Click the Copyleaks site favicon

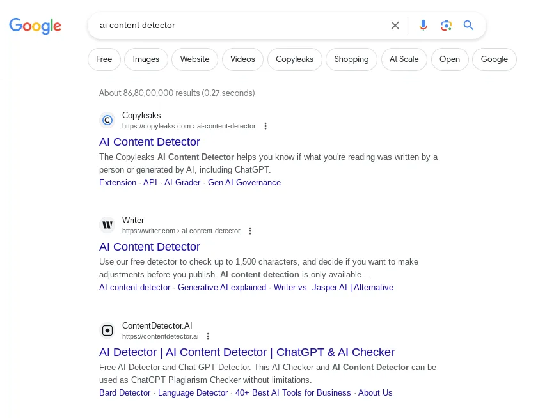point(107,120)
